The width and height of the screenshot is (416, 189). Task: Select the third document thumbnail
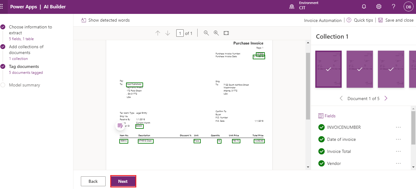pyautogui.click(x=391, y=69)
